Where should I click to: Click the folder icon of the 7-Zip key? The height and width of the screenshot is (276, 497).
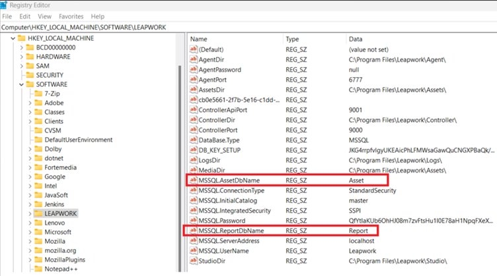38,94
